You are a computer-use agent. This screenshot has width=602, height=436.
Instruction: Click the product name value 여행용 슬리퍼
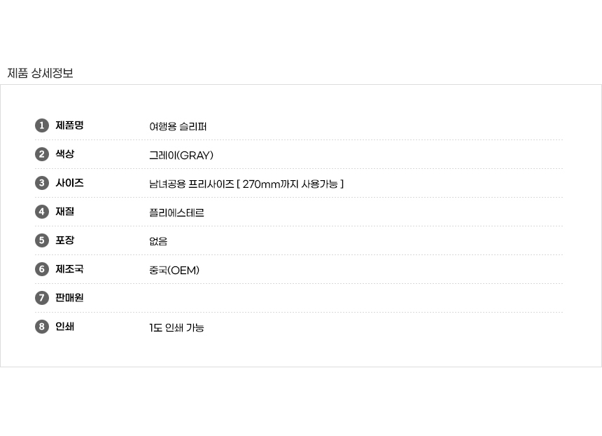(x=178, y=127)
